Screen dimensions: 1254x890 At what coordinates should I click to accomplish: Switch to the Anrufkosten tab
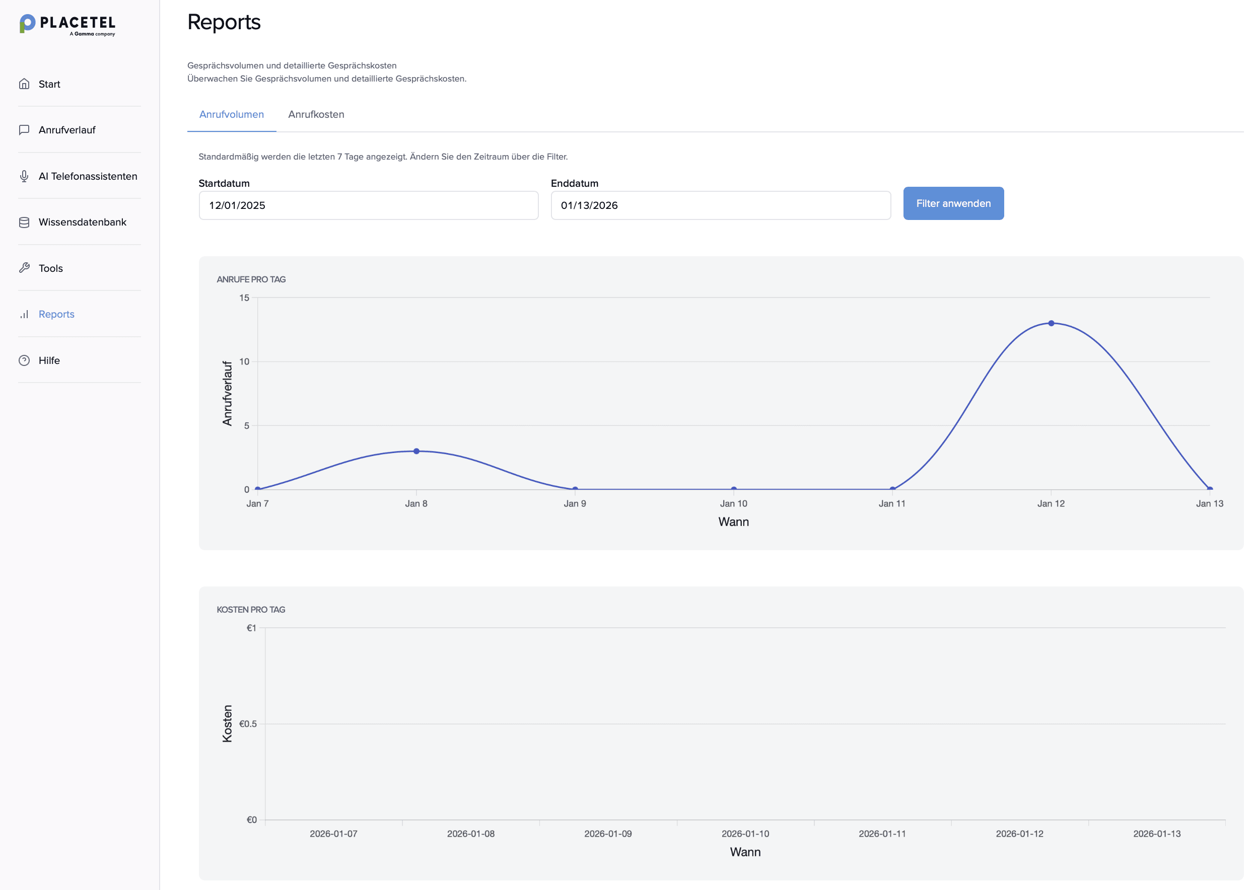316,115
